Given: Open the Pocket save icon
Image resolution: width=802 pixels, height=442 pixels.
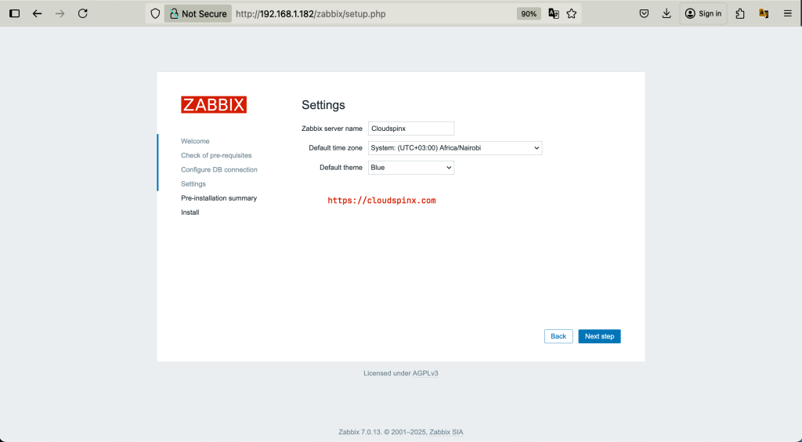Looking at the screenshot, I should 644,14.
